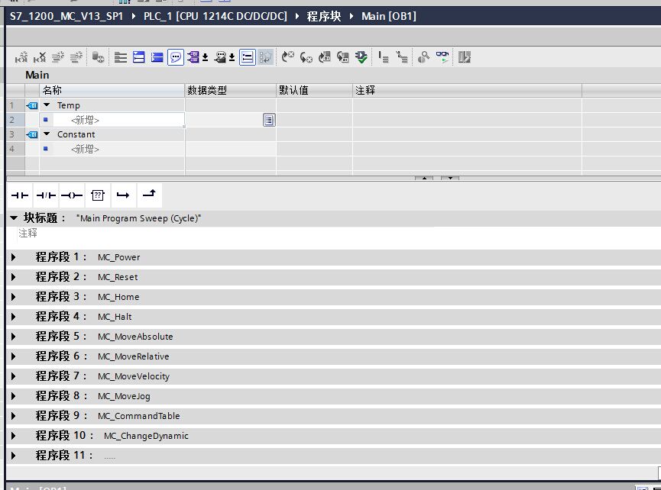The height and width of the screenshot is (490, 661).
Task: Toggle free-form comments speech bubble
Action: point(176,56)
